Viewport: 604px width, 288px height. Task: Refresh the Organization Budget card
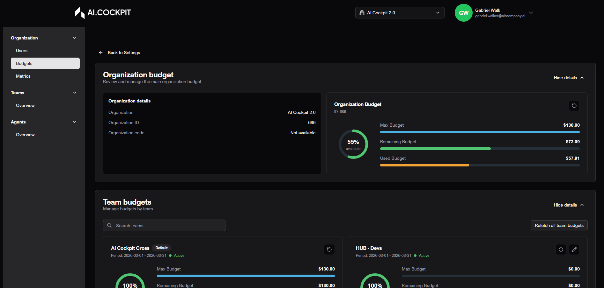[x=574, y=106]
